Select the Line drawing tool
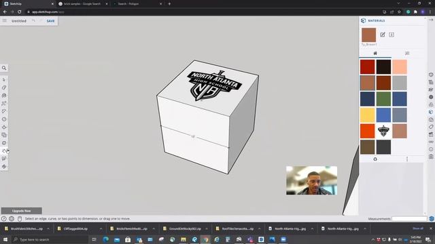This screenshot has height=244, width=435. click(x=4, y=104)
